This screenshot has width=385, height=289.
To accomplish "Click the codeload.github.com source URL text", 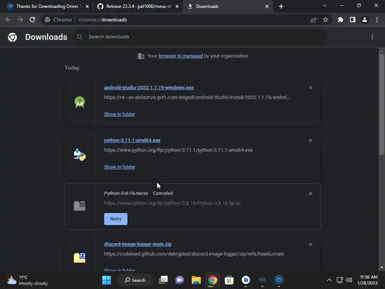I will point(194,254).
